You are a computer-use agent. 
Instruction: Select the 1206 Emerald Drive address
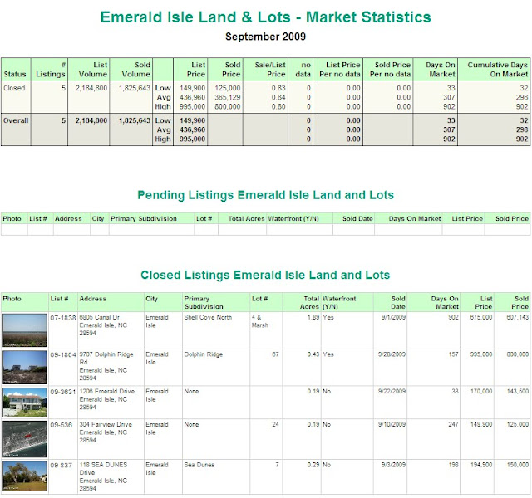pyautogui.click(x=107, y=399)
